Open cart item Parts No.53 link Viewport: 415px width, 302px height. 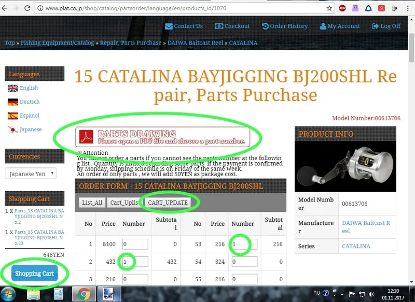coord(39,238)
